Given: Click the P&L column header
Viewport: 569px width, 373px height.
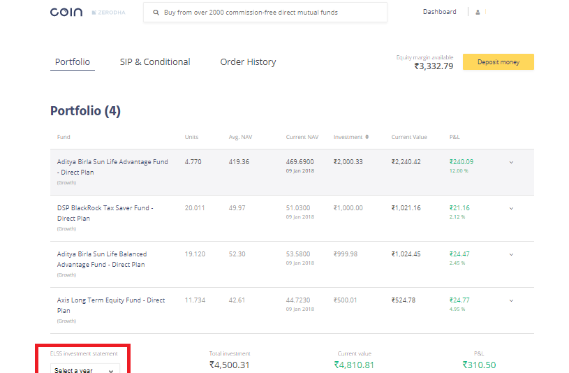Looking at the screenshot, I should click(455, 137).
